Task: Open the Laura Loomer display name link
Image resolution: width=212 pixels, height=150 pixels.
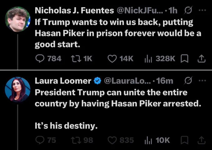Action: [63, 81]
